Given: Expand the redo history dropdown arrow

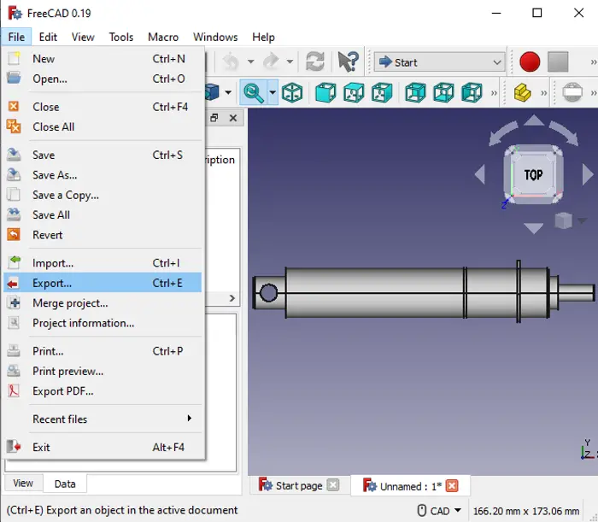Looking at the screenshot, I should tap(290, 62).
